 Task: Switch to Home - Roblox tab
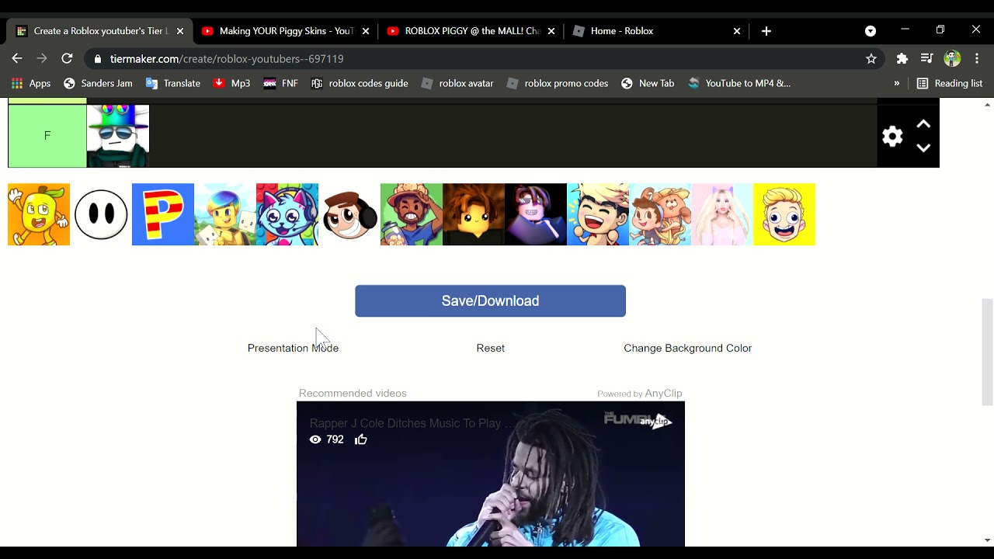[657, 31]
